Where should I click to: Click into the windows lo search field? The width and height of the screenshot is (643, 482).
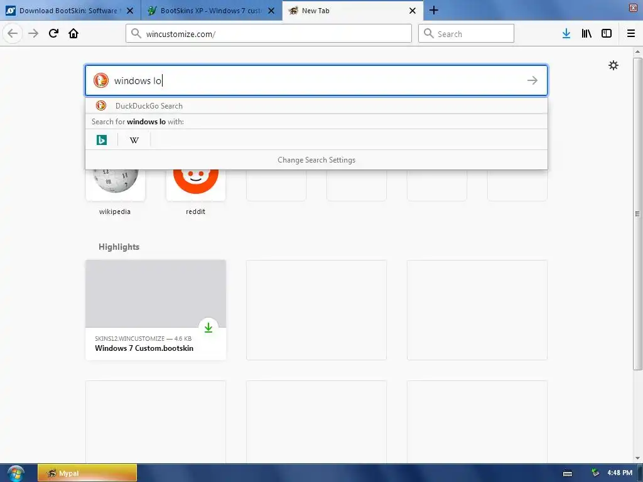point(316,80)
